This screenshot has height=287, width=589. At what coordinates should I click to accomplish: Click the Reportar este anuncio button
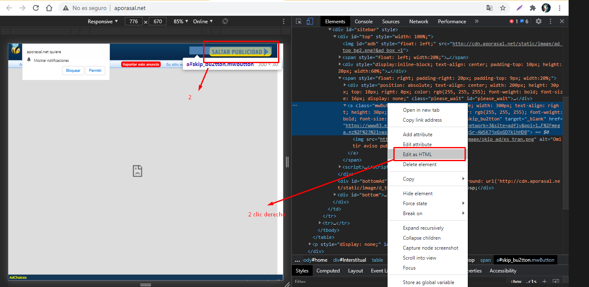(x=141, y=64)
